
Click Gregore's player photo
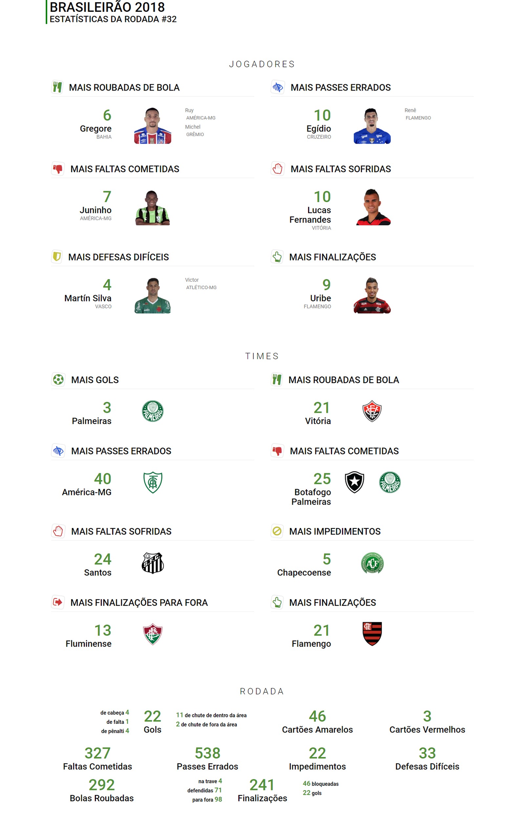pos(152,126)
